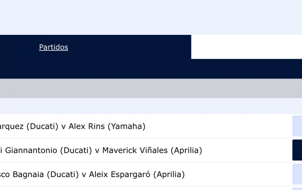Click the Maverick Viñales rider name
The height and width of the screenshot is (190, 302).
135,150
